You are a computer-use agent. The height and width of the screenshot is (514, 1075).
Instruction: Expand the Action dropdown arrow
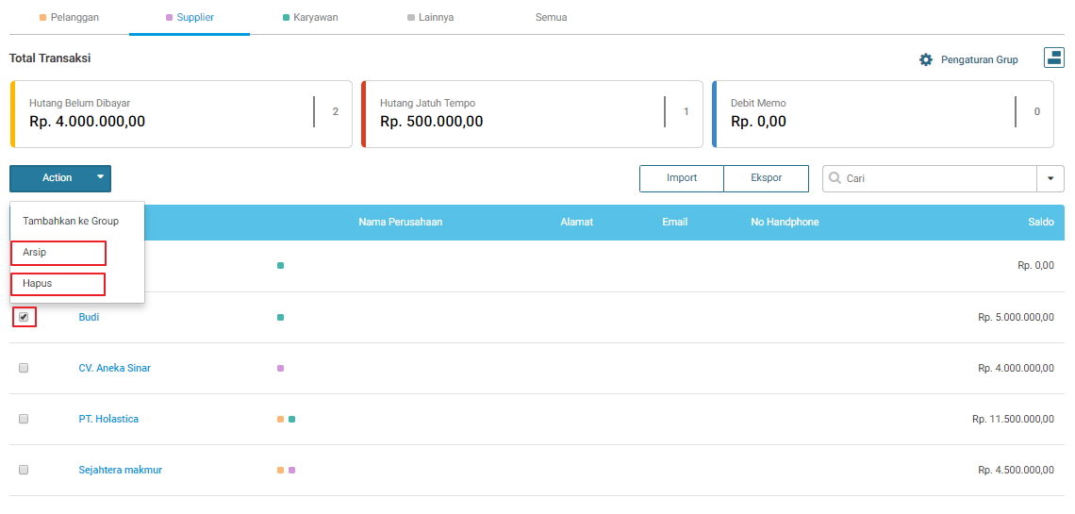pos(101,176)
